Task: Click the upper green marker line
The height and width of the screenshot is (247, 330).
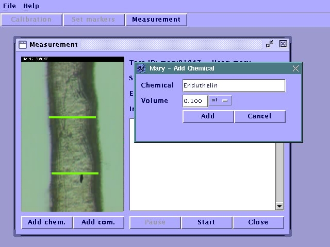Action: (72, 117)
